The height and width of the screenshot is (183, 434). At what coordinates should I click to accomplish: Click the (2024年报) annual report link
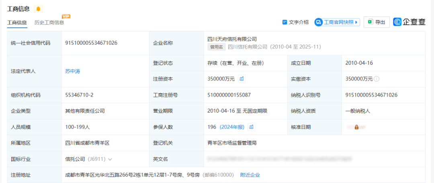232,127
